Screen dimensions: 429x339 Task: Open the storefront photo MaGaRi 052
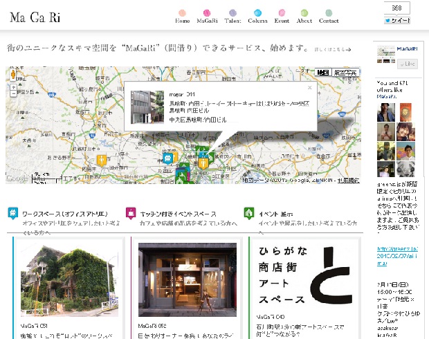coord(188,280)
